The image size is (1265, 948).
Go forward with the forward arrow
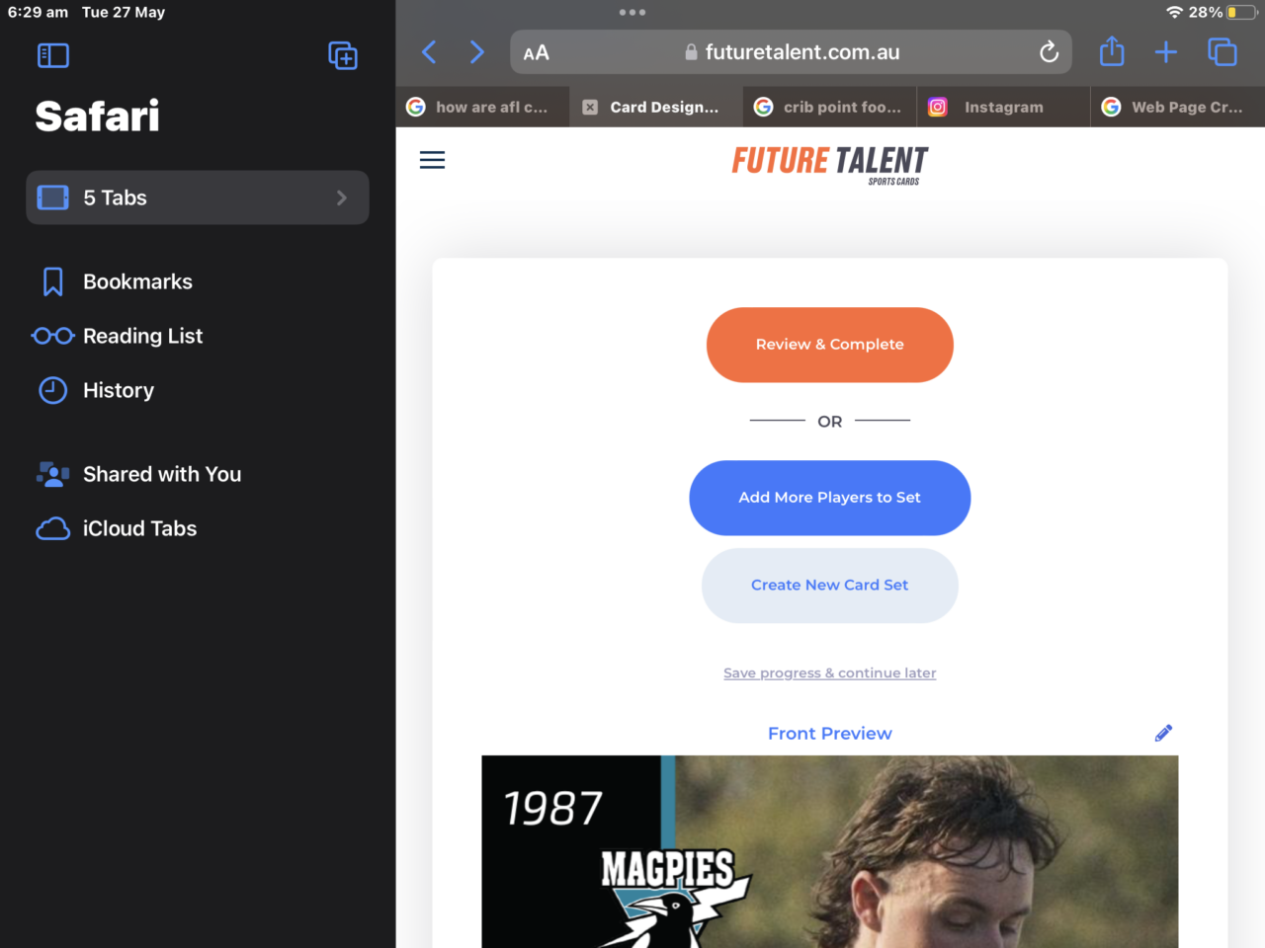(477, 52)
